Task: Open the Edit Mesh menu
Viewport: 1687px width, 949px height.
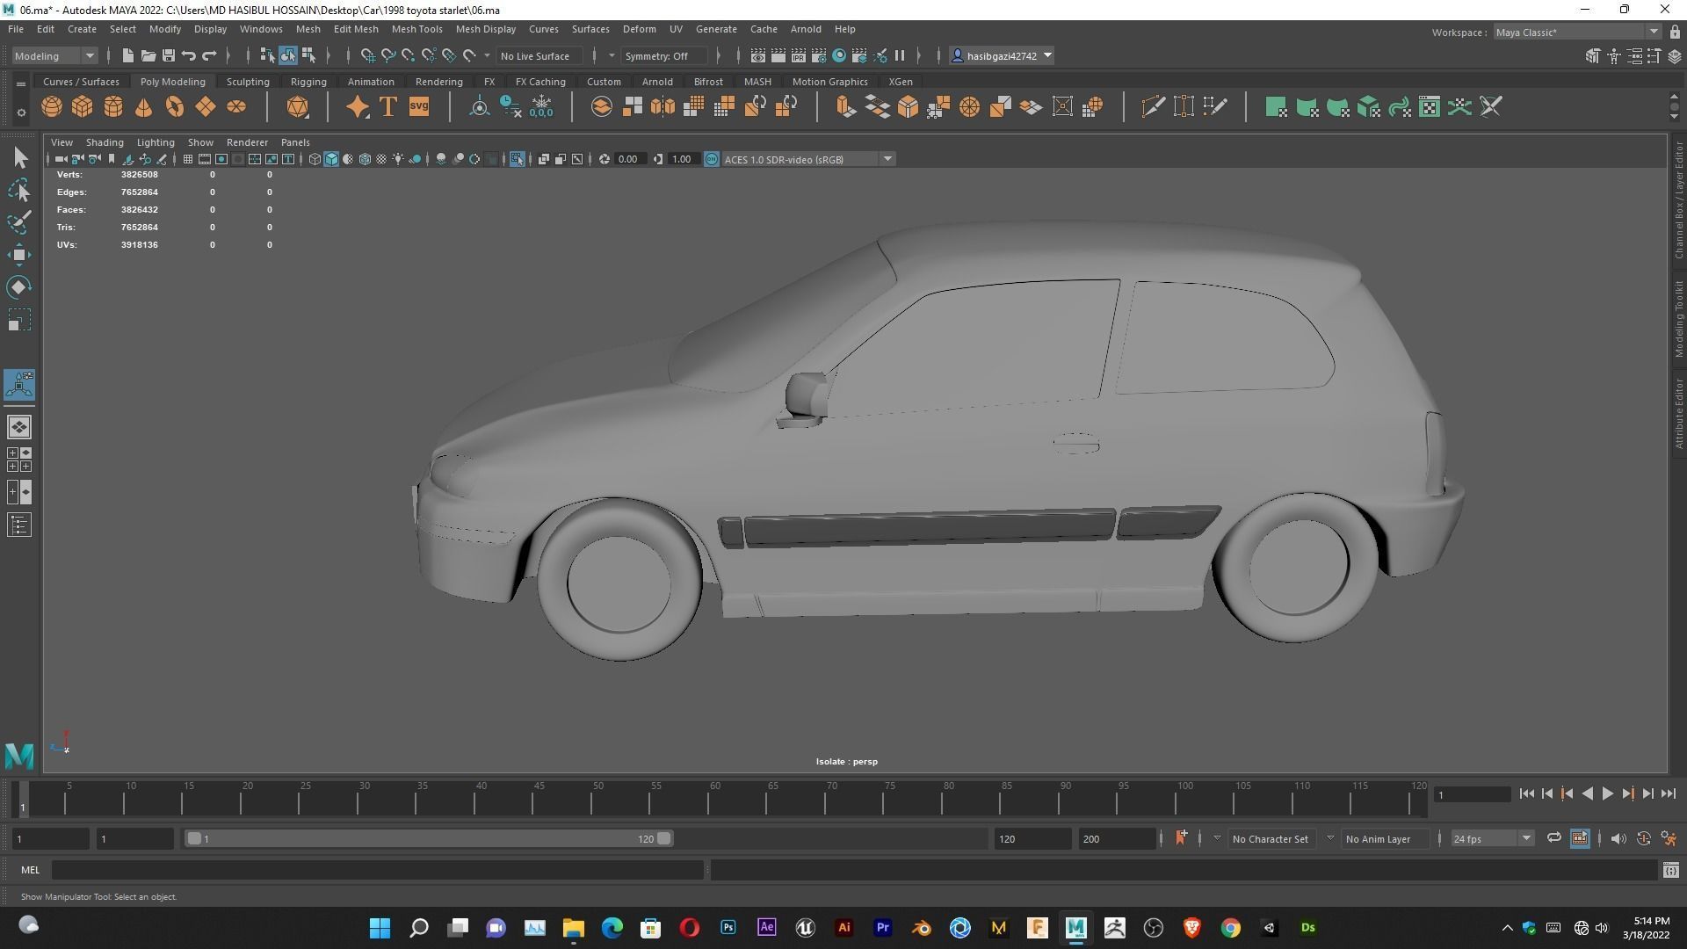Action: point(356,29)
